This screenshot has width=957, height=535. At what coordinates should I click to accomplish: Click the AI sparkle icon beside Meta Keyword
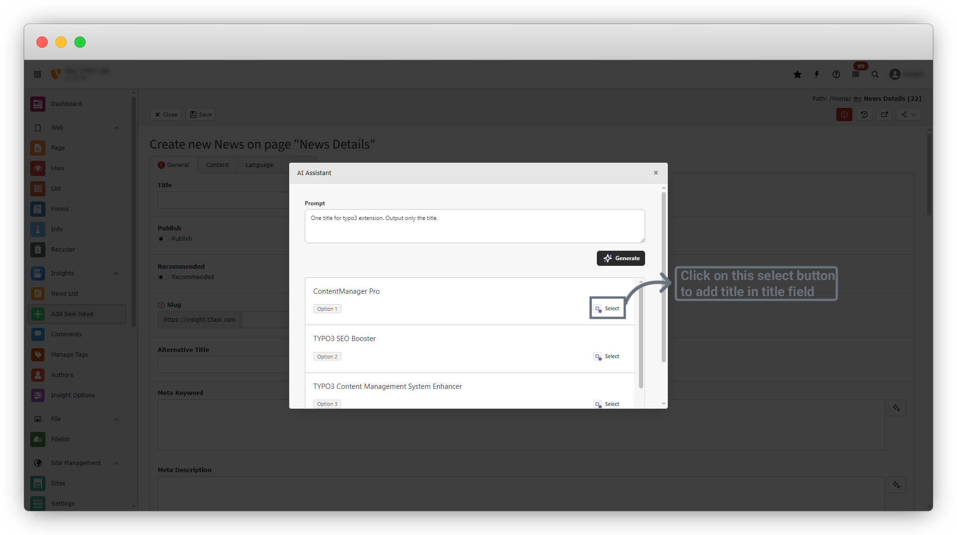click(896, 408)
